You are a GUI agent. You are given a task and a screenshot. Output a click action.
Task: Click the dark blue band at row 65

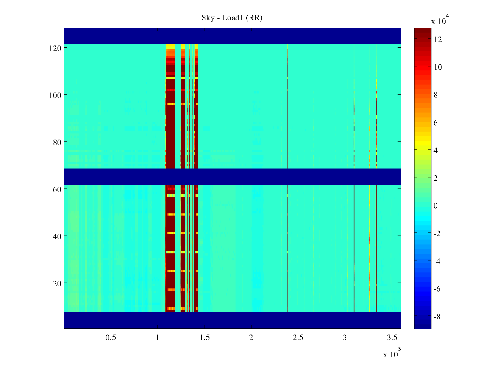[232, 177]
